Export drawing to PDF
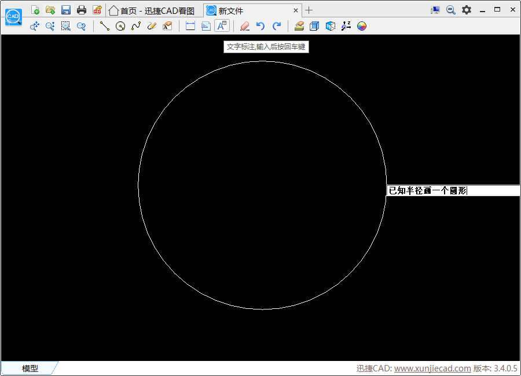The image size is (521, 376). click(x=97, y=10)
